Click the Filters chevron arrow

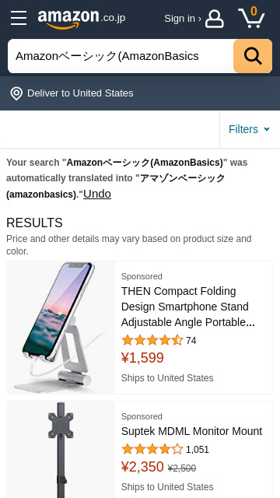[x=267, y=129]
